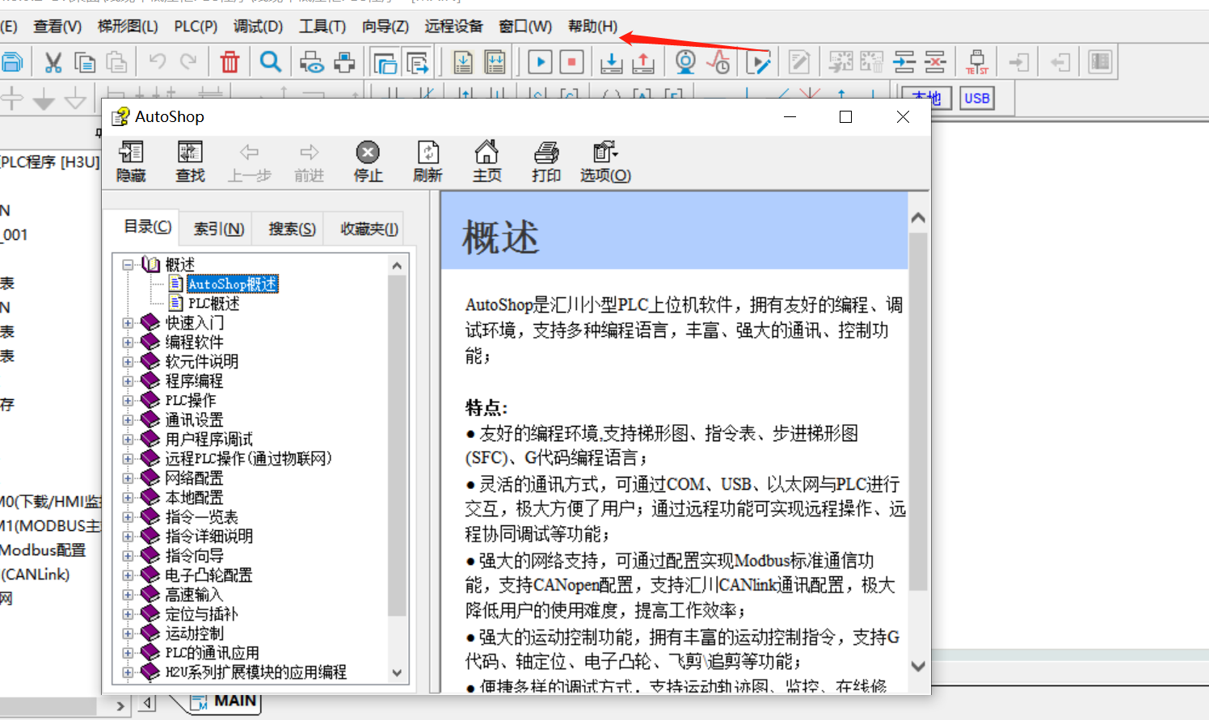Click the play-with-pencil online edit icon
1209x720 pixels.
(x=759, y=62)
